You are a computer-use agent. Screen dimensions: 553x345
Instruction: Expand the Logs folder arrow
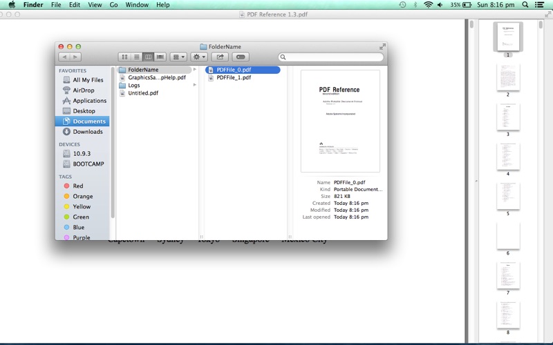click(195, 85)
